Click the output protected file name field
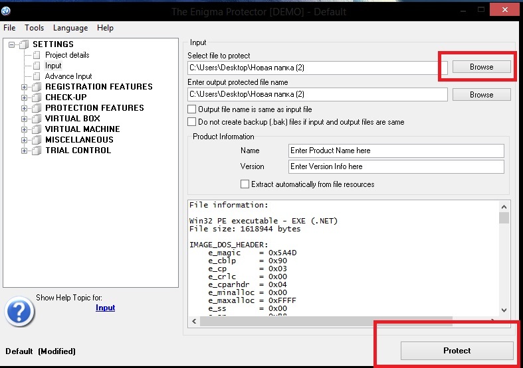This screenshot has width=523, height=368. [318, 94]
